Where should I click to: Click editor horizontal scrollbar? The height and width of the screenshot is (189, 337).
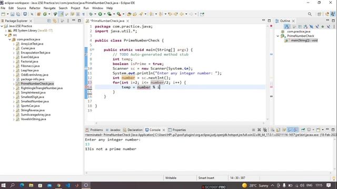click(x=180, y=123)
